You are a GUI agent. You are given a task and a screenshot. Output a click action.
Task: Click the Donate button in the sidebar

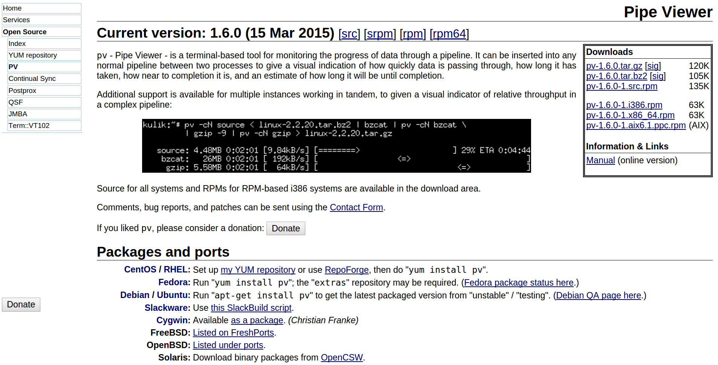click(21, 304)
